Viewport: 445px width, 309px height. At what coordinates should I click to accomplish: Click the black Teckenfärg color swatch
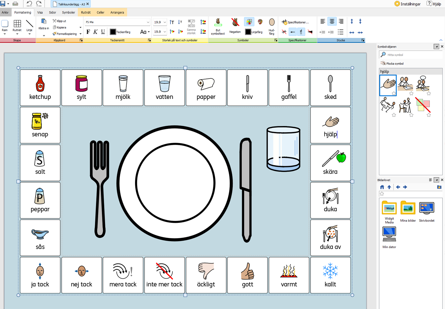[x=113, y=32]
